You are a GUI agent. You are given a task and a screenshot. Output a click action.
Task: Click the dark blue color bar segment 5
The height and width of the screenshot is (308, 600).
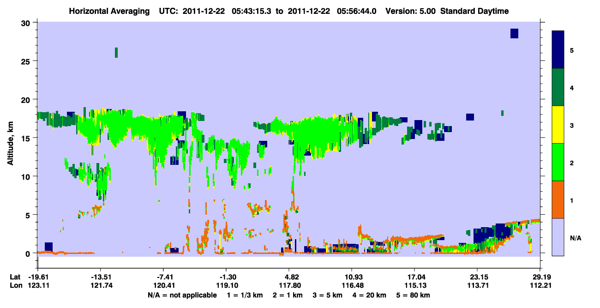coord(558,50)
